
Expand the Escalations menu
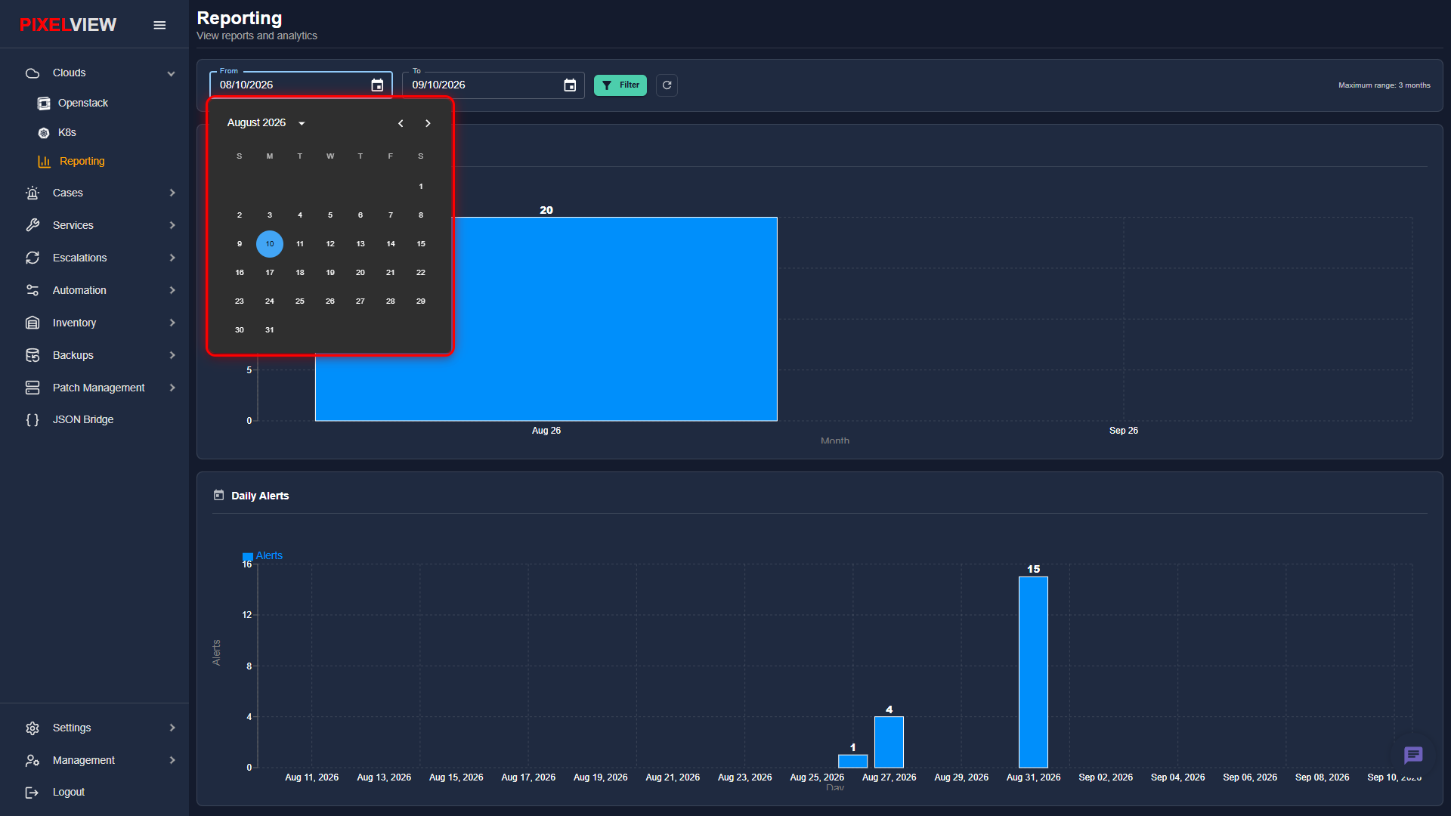click(x=172, y=258)
